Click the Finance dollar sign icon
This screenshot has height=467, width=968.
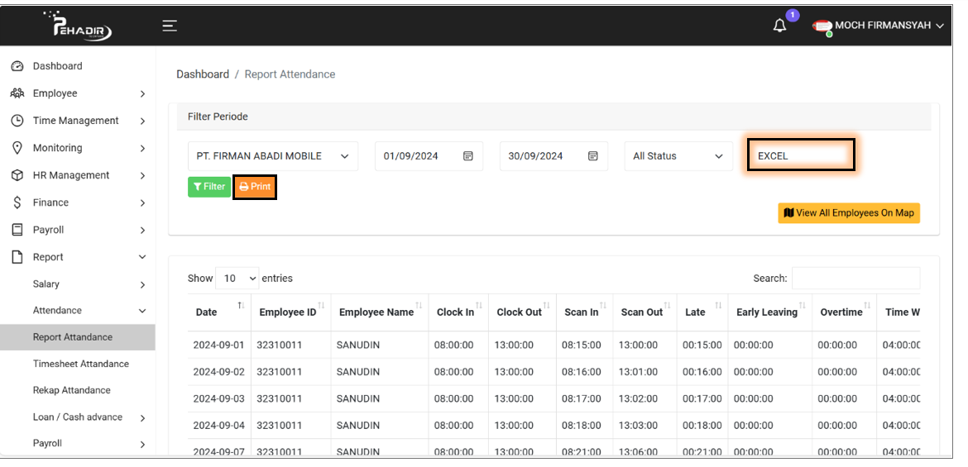click(17, 203)
